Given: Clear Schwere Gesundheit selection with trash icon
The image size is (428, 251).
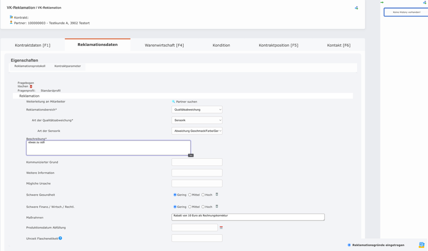Looking at the screenshot, I should [217, 195].
